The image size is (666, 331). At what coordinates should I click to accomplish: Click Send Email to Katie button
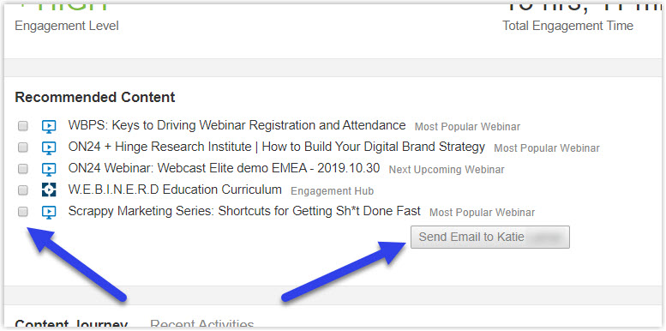tap(489, 237)
